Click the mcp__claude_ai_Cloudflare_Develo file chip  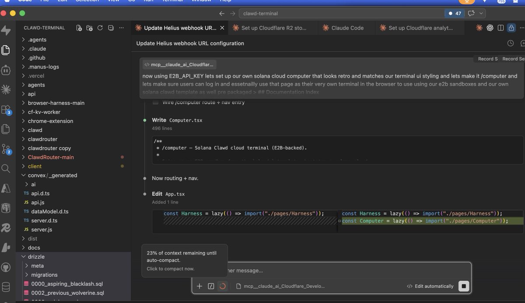pos(280,286)
